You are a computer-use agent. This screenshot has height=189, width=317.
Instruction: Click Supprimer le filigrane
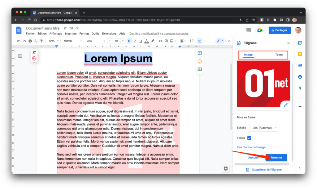pos(264,170)
